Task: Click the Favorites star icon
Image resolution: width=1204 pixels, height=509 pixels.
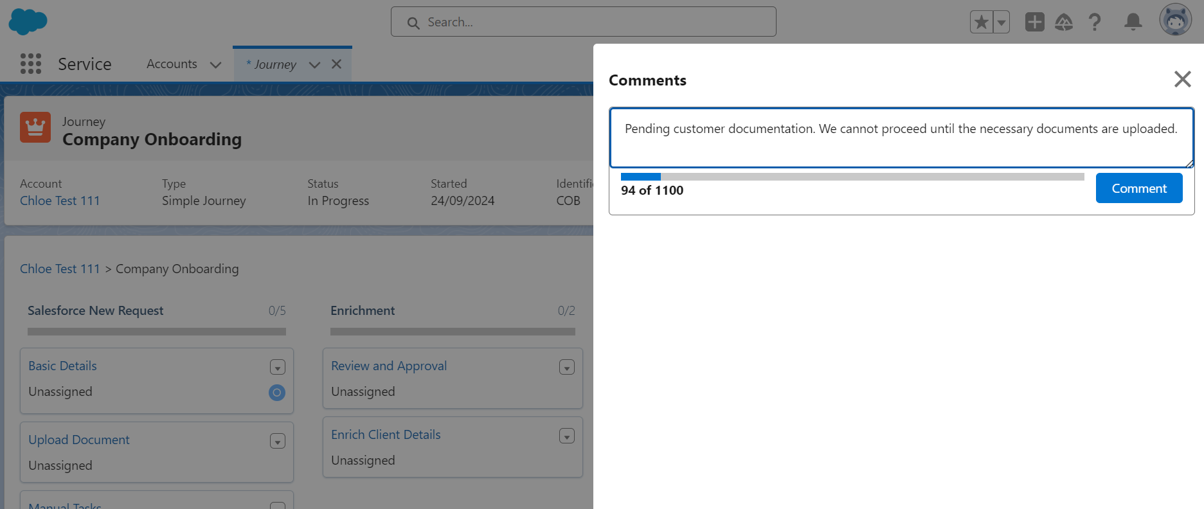Action: pos(981,22)
